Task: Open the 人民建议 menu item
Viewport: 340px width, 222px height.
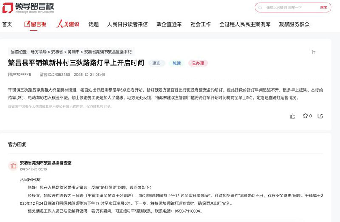Action: coord(68,24)
